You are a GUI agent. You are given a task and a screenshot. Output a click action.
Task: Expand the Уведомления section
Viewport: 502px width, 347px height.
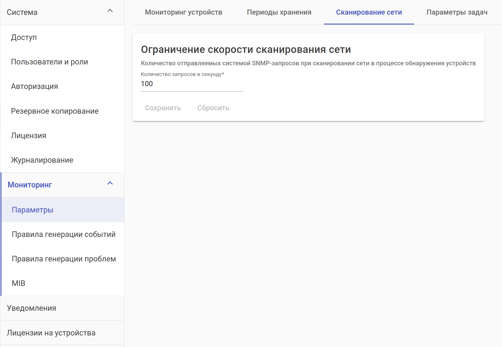[x=32, y=308]
